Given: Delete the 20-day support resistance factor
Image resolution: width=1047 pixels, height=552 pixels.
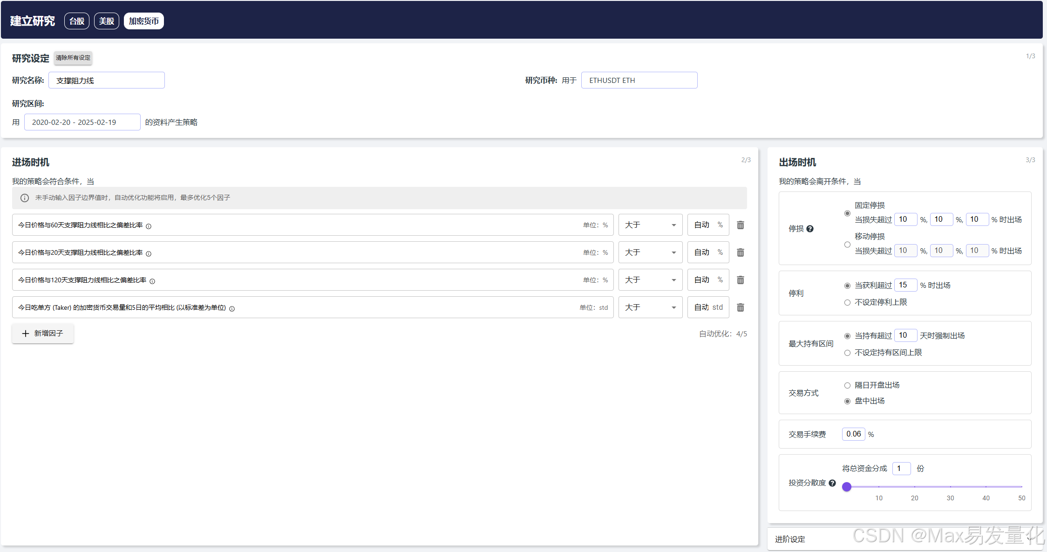Looking at the screenshot, I should coord(740,252).
